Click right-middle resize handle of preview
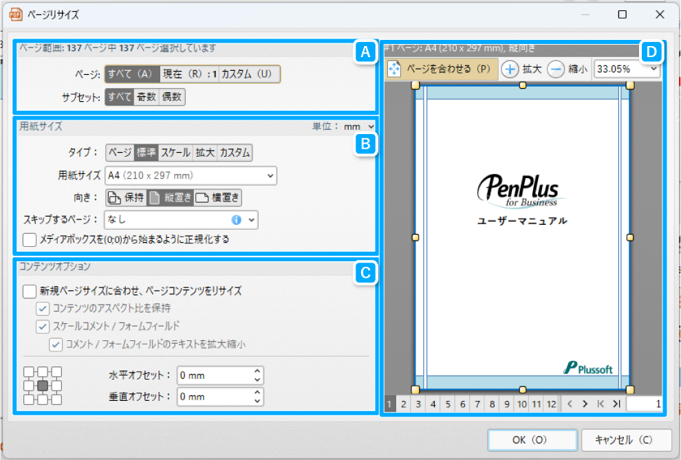The width and height of the screenshot is (681, 460). tap(630, 237)
